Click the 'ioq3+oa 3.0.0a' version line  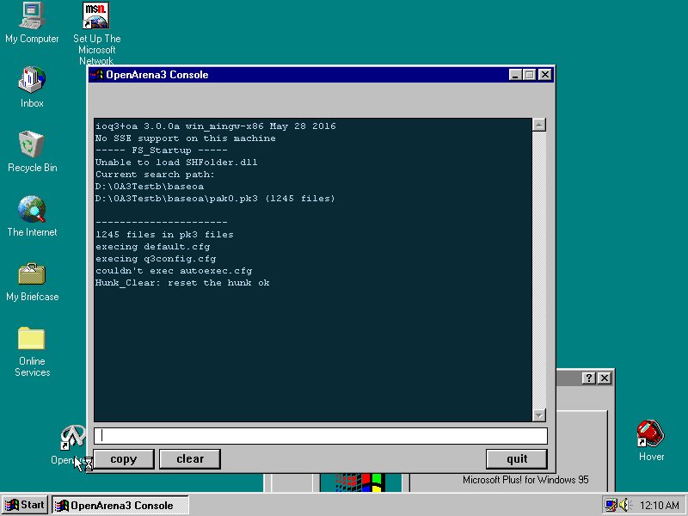(x=216, y=126)
